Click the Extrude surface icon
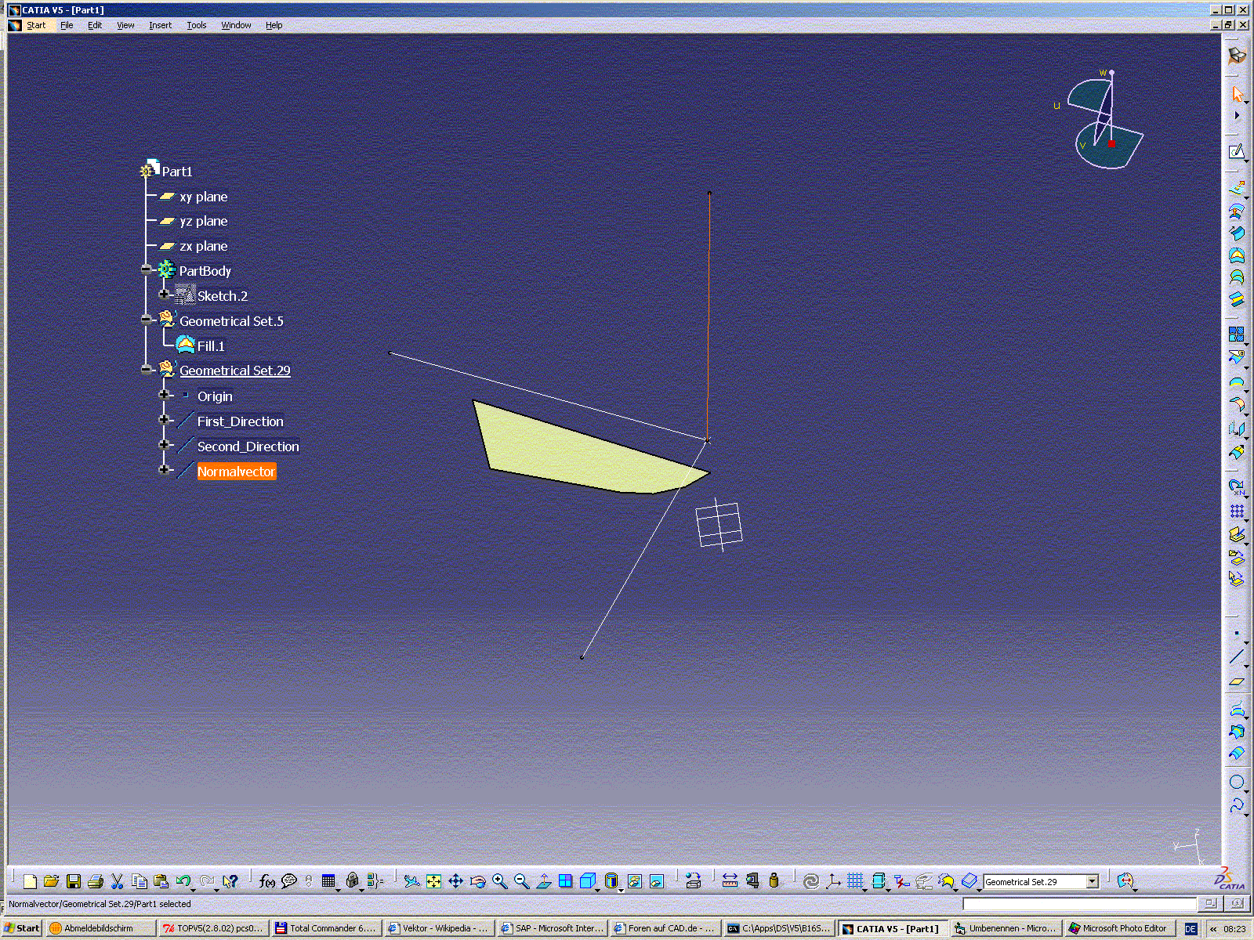The height and width of the screenshot is (940, 1254). [x=1237, y=189]
